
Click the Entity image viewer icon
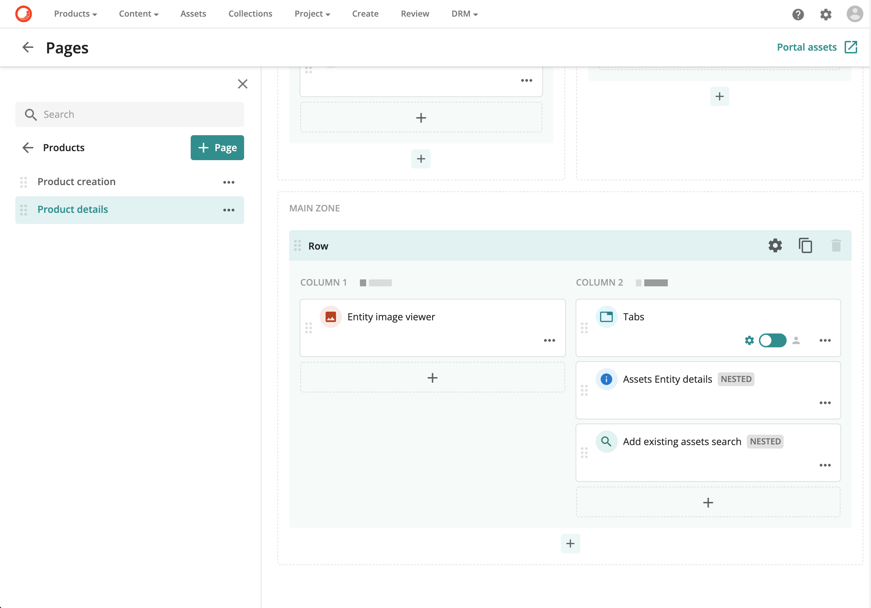[331, 317]
